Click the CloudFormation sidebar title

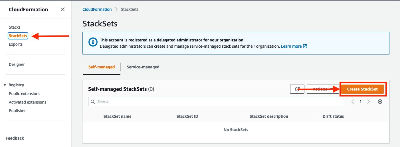29,10
